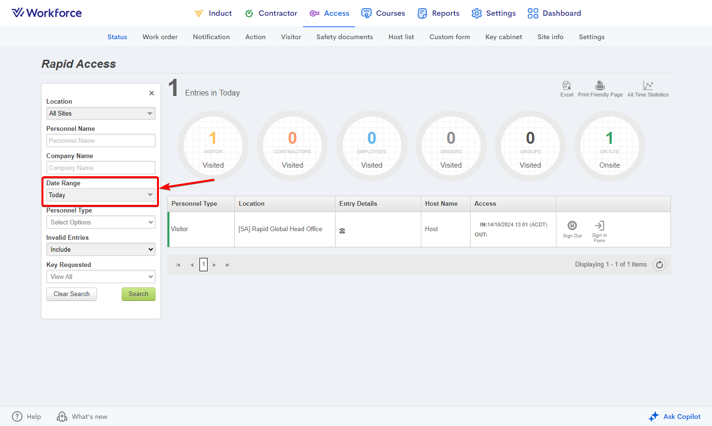Click the Excel export icon
This screenshot has height=426, width=712.
(x=566, y=86)
